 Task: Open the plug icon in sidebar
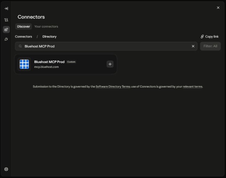click(x=6, y=39)
